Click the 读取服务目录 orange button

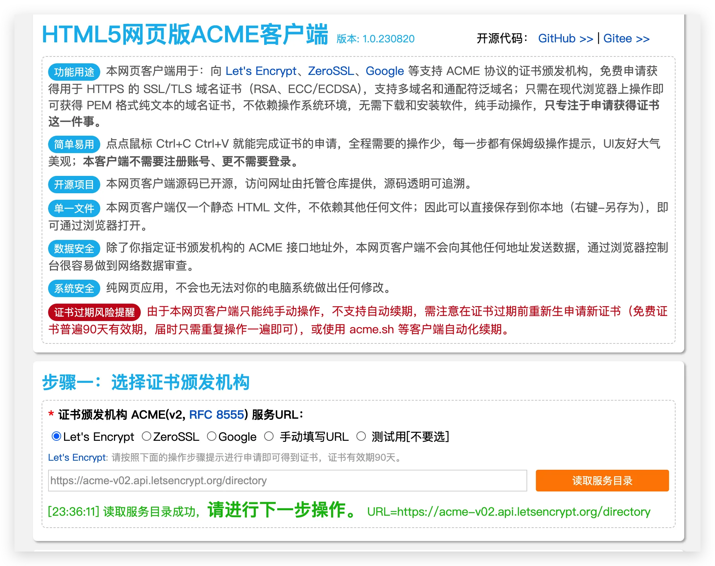[x=602, y=481]
